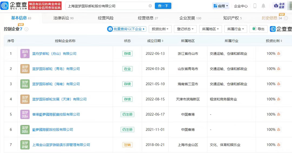Open the mobile phone icon in header
The width and height of the screenshot is (292, 153).
(255, 6)
